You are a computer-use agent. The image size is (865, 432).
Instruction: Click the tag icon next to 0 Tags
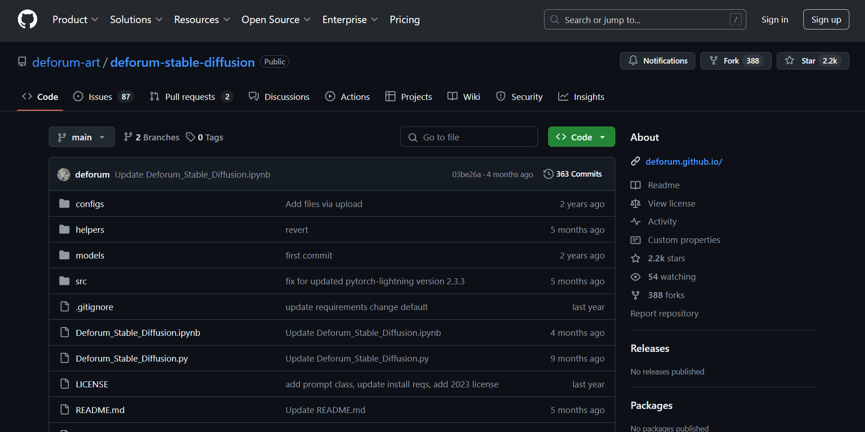190,137
